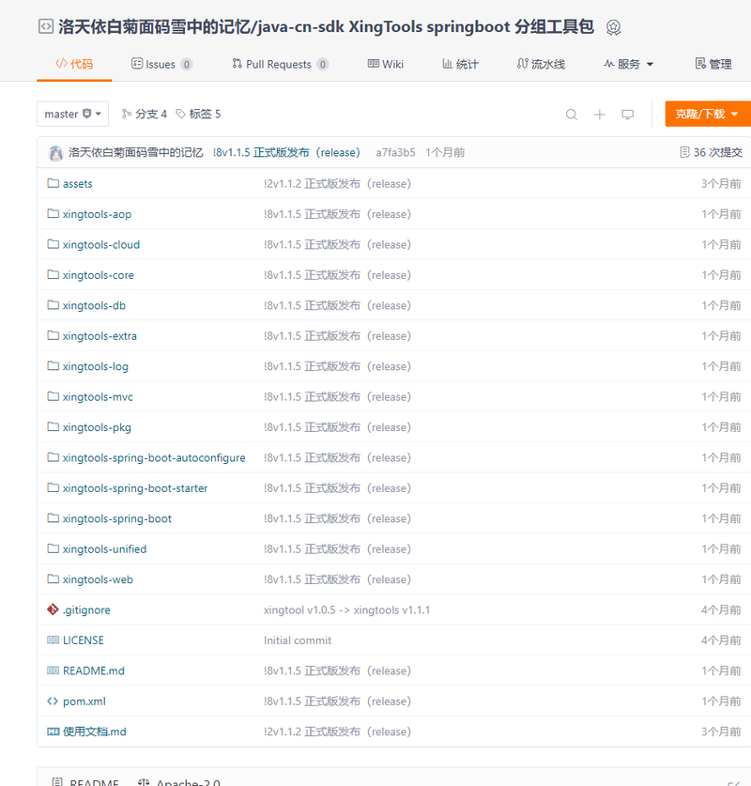
Task: Open the xingtools-log folder
Action: [x=95, y=367]
